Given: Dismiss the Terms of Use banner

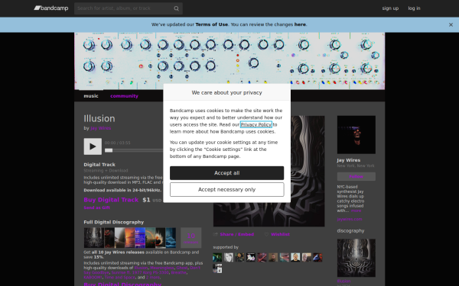Looking at the screenshot, I should [x=451, y=25].
